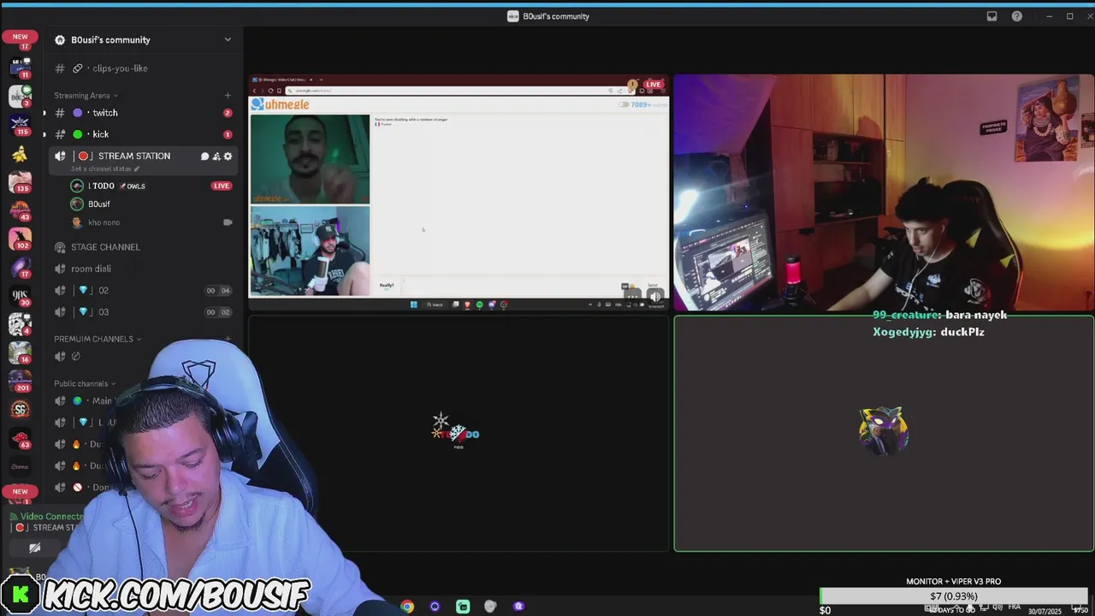This screenshot has height=616, width=1095.
Task: Select user kho nono in voice list
Action: point(103,222)
